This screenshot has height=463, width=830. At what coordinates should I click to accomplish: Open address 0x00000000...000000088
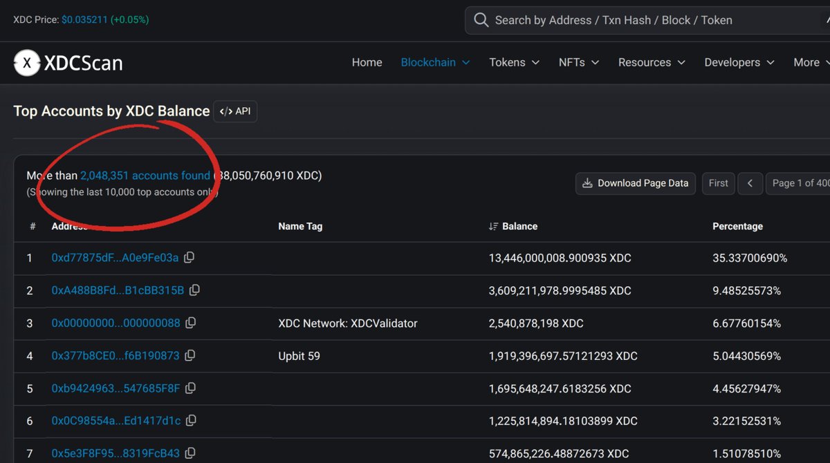coord(116,323)
